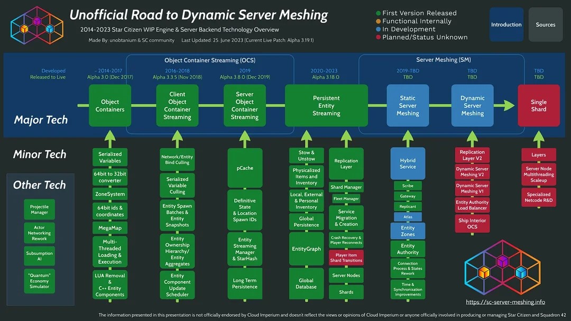Open Definitive State & Location Spawn IDs
571x321 pixels.
[x=245, y=210]
